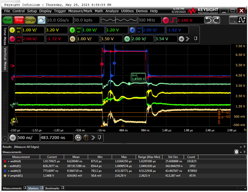Click the 500 ns/ timebase scale field

coord(28,138)
